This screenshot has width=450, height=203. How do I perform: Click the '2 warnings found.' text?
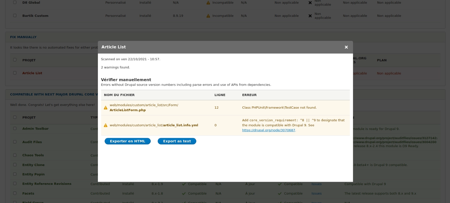[115, 67]
